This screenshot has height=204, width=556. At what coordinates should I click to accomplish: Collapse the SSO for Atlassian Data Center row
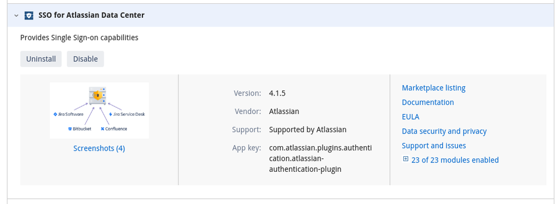(x=16, y=16)
